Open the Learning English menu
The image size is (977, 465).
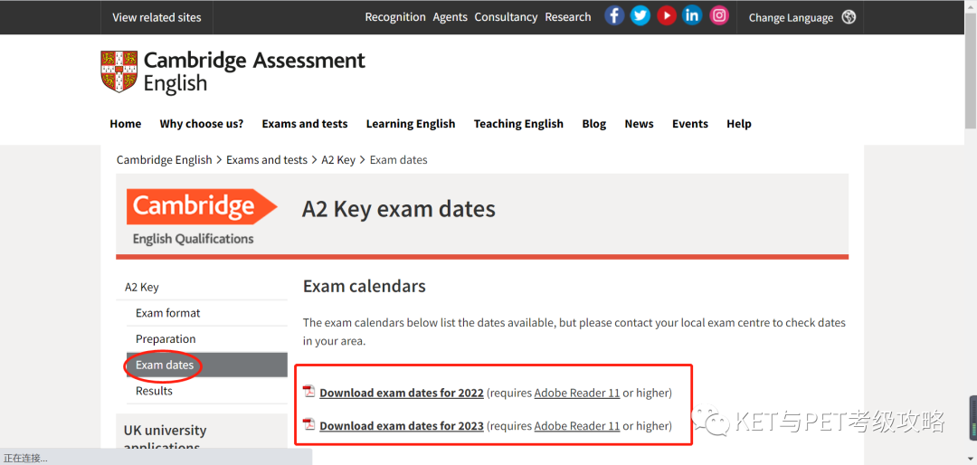coord(411,124)
